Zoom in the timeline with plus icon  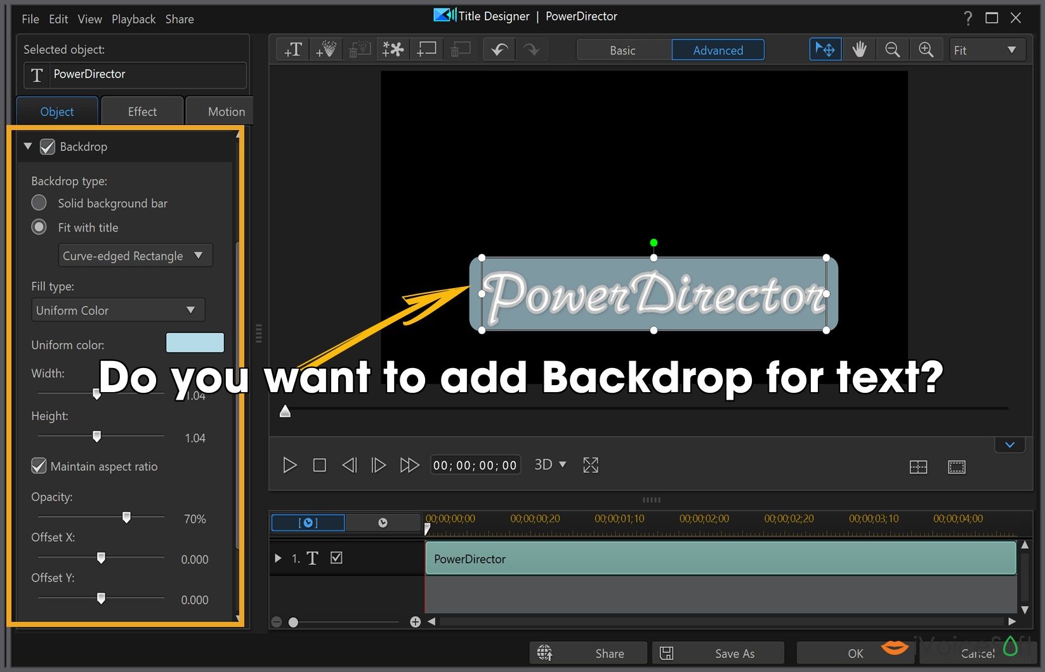point(415,622)
